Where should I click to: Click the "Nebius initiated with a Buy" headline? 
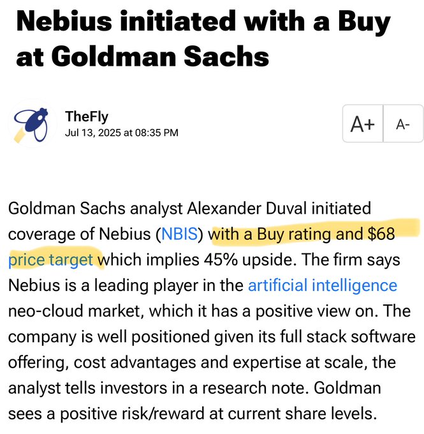(203, 22)
